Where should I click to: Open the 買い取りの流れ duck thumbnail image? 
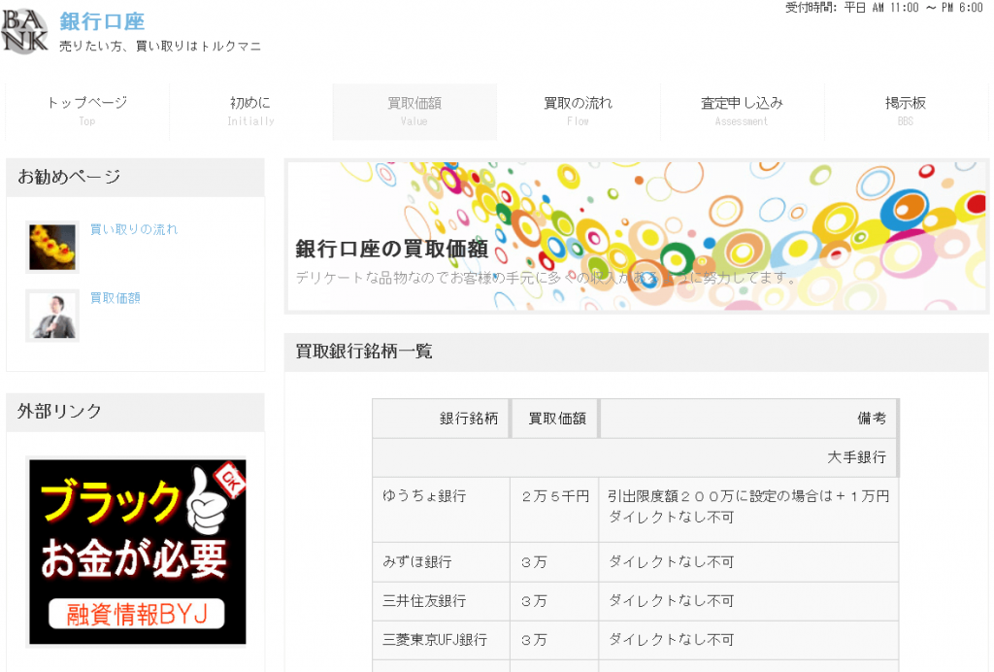pyautogui.click(x=51, y=247)
